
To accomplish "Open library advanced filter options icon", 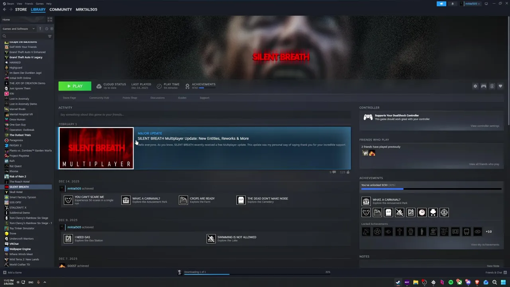I will 50,36.
